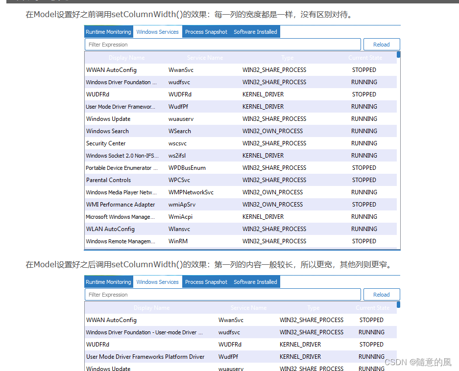Select WWAN AutoConfig row in upper table
This screenshot has width=459, height=371.
click(241, 70)
